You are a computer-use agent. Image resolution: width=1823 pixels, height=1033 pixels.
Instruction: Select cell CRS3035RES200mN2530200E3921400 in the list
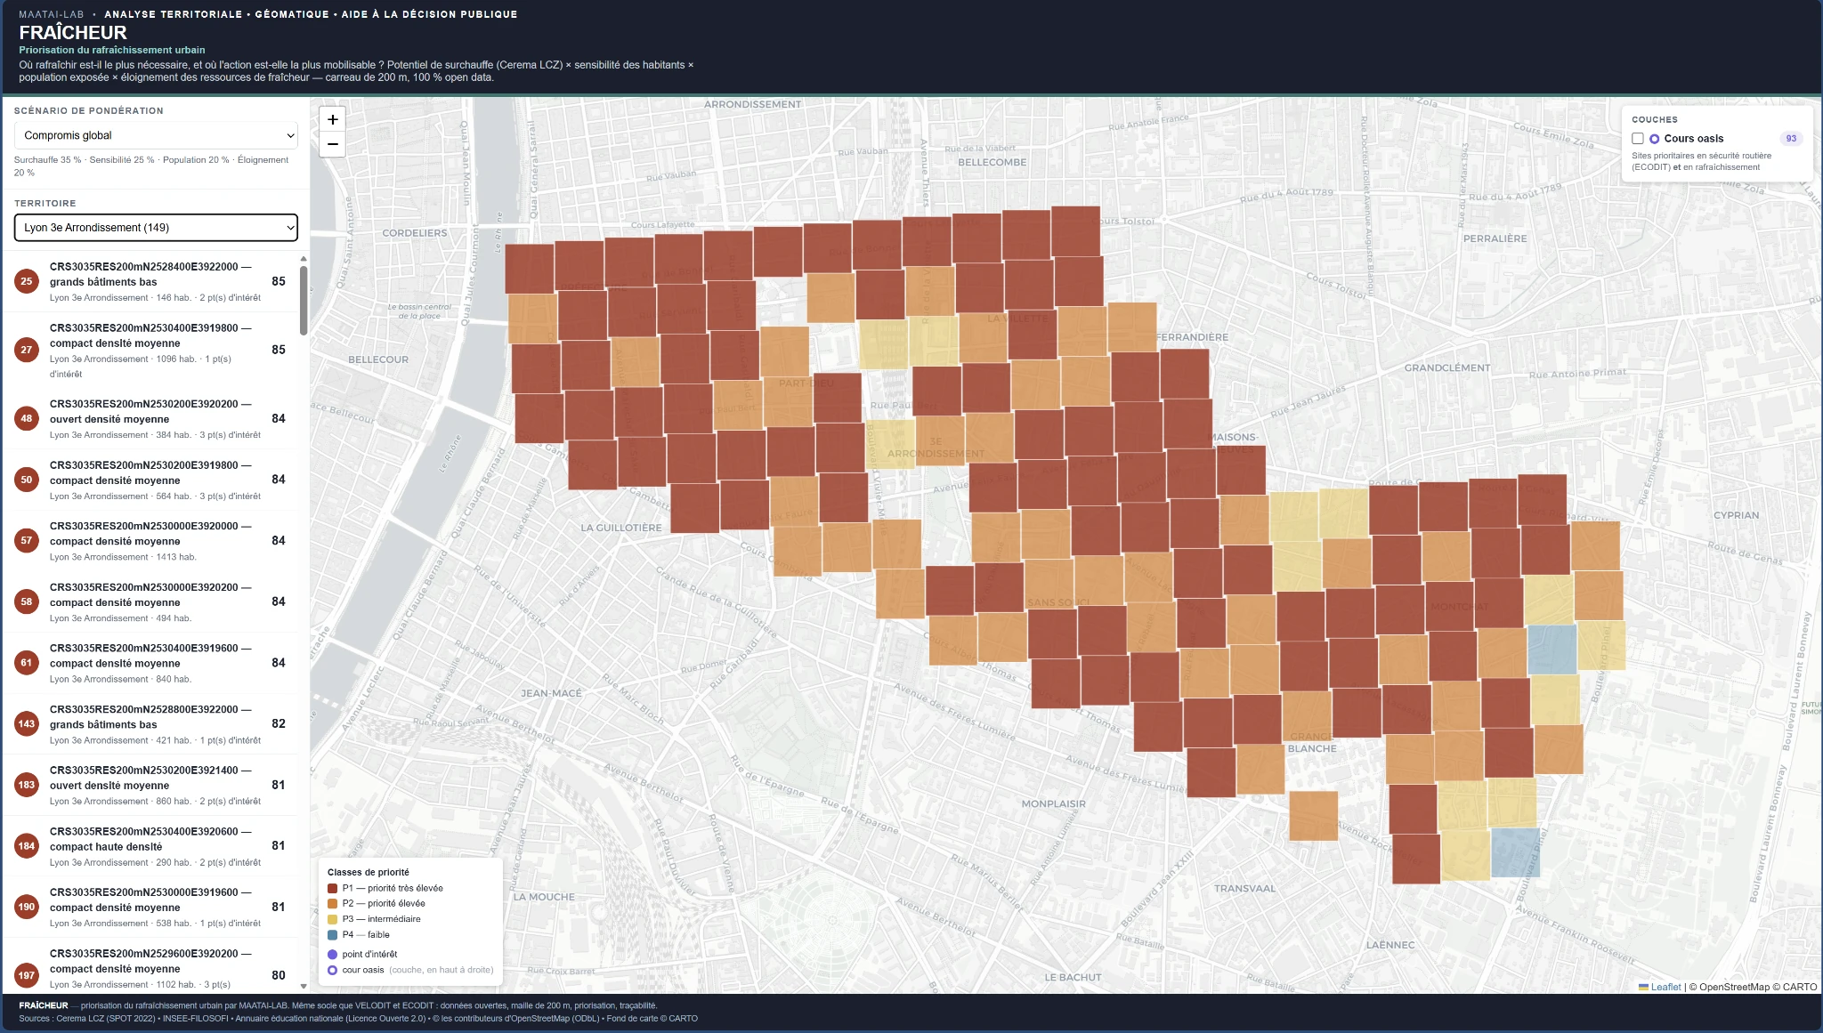(150, 785)
